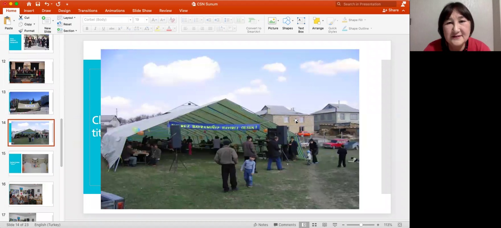Switch to Slide Sorter view icon
This screenshot has height=228, width=501.
[314, 225]
